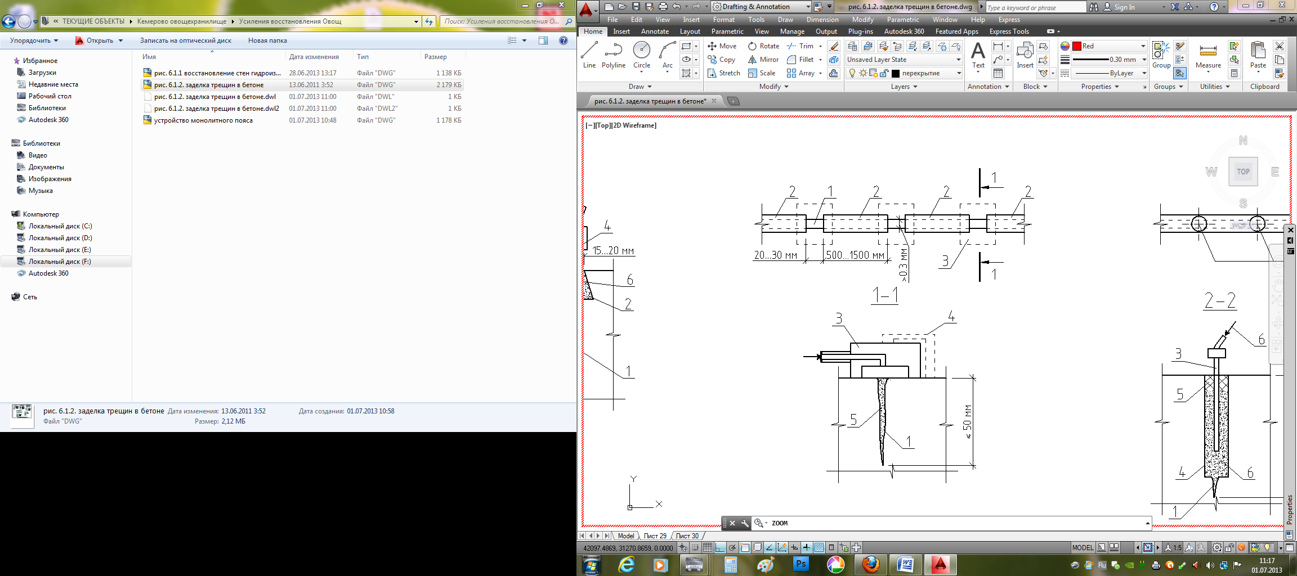The height and width of the screenshot is (576, 1297).
Task: Switch to the Model layout tab
Action: pos(625,535)
